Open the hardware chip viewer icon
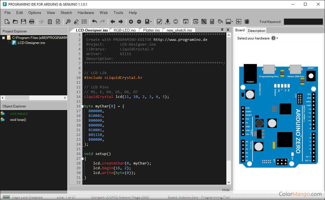The height and width of the screenshot is (200, 325). (x=247, y=22)
